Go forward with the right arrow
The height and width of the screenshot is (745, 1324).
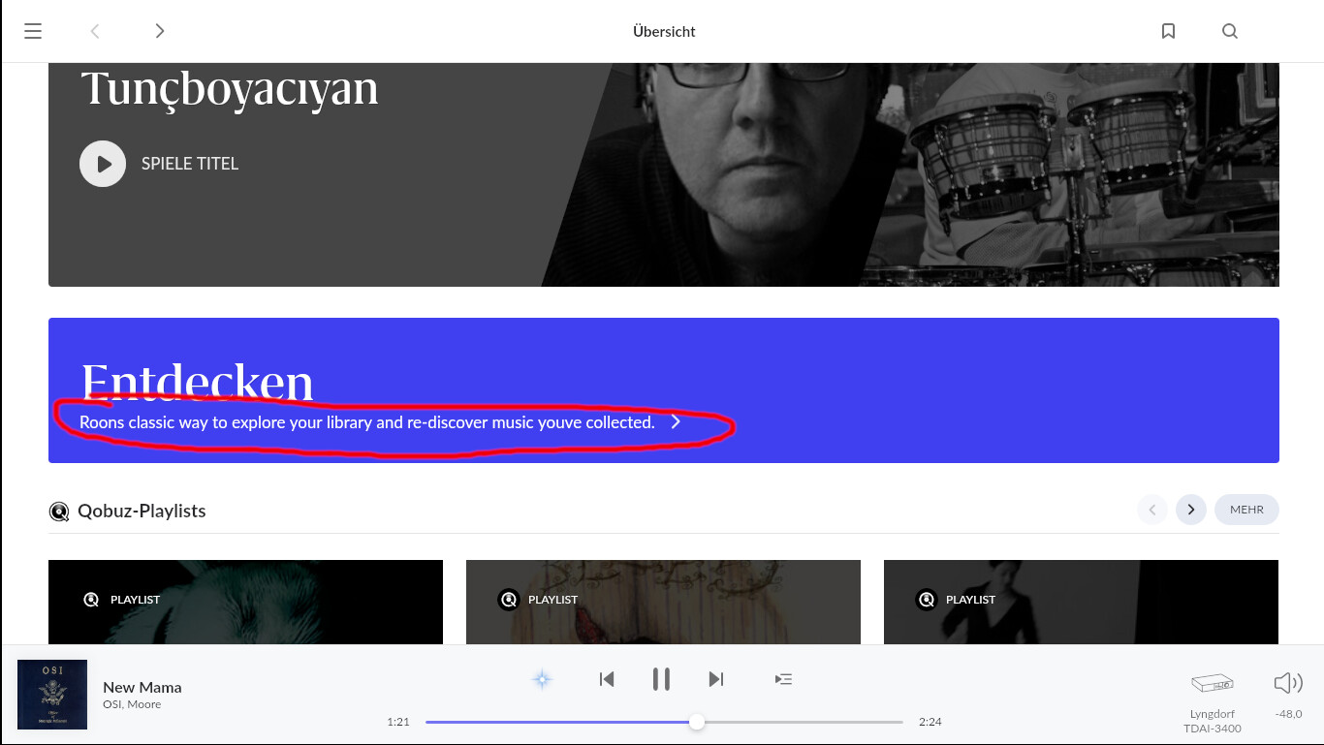click(160, 31)
